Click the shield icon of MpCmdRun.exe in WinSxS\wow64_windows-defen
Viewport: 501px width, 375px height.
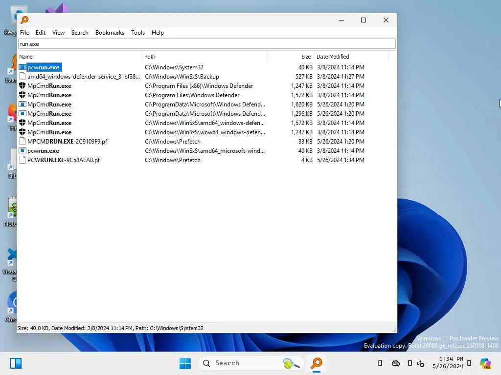pyautogui.click(x=23, y=132)
